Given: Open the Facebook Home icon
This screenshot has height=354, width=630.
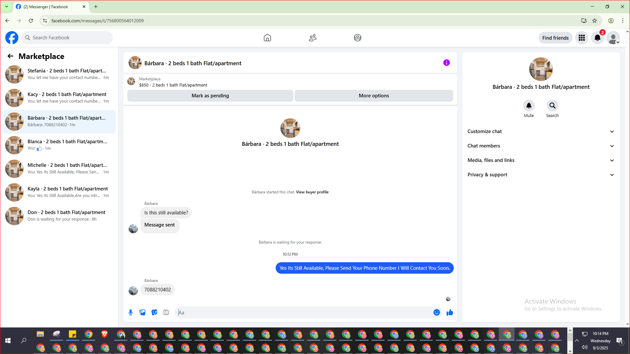Looking at the screenshot, I should tap(267, 38).
